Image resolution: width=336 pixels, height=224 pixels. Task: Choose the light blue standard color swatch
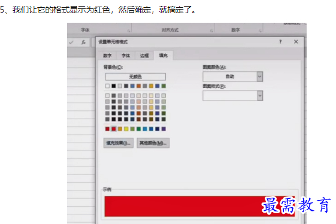click(145, 129)
